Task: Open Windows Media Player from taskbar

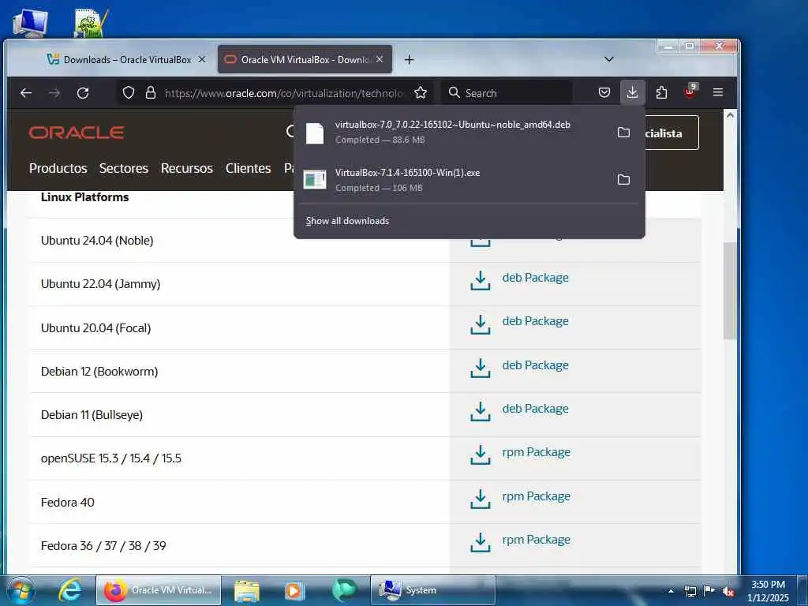Action: click(x=294, y=590)
